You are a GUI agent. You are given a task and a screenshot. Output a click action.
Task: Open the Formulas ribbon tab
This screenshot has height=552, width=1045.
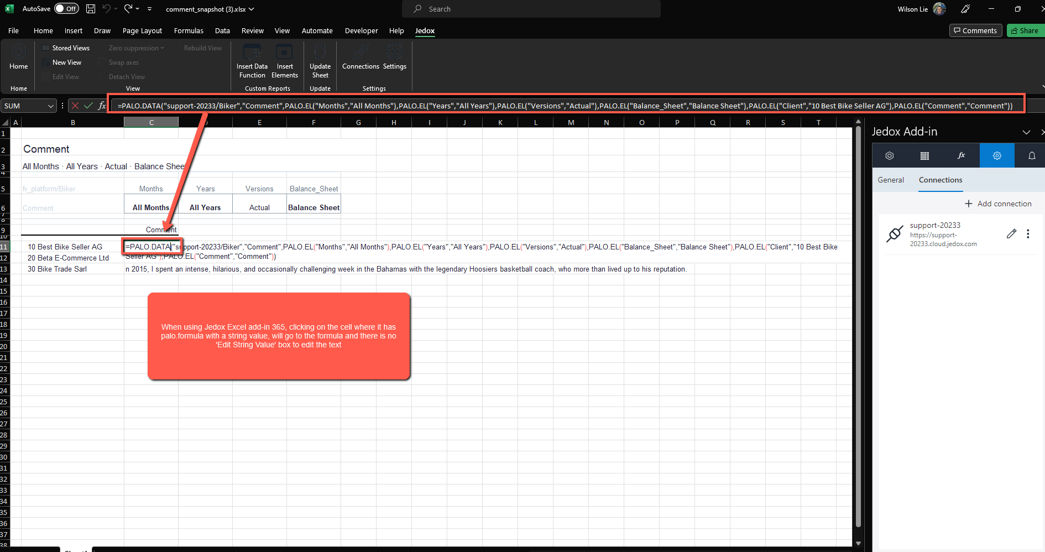189,31
